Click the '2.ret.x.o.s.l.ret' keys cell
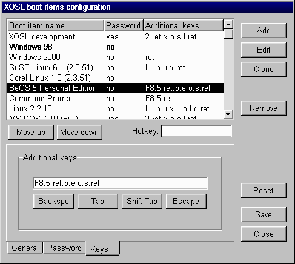 (x=171, y=37)
